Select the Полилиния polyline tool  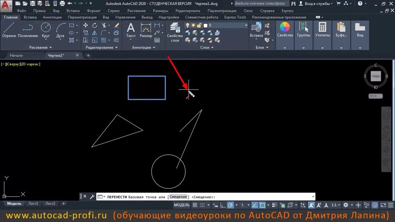(x=28, y=30)
